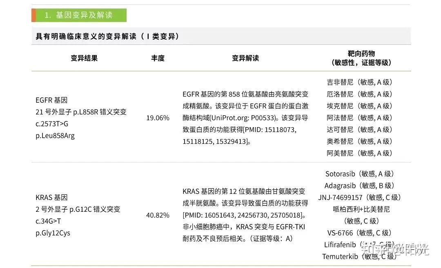Click the '靶向药物' column header
This screenshot has width=441, height=268.
click(361, 54)
